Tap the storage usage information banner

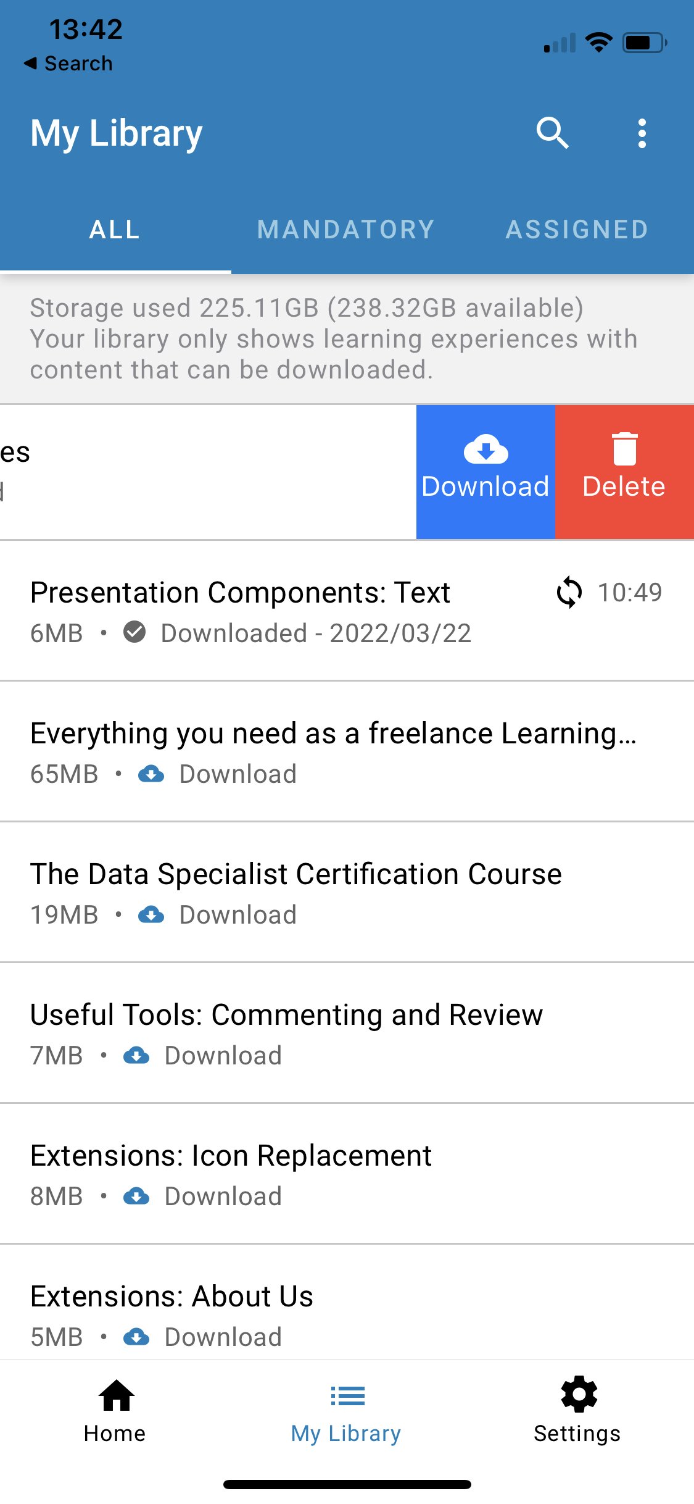(347, 338)
